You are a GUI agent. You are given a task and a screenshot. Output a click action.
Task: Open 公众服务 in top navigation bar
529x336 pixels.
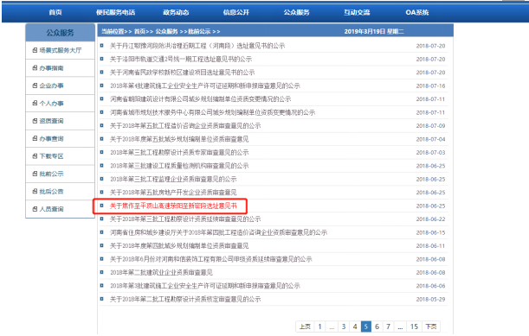pyautogui.click(x=297, y=12)
